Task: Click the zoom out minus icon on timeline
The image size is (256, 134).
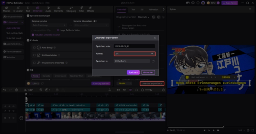Action: point(142,90)
